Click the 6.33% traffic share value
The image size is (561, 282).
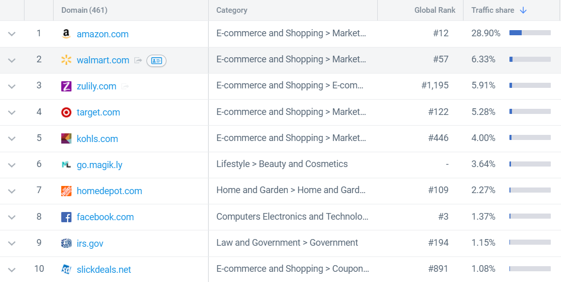point(483,59)
